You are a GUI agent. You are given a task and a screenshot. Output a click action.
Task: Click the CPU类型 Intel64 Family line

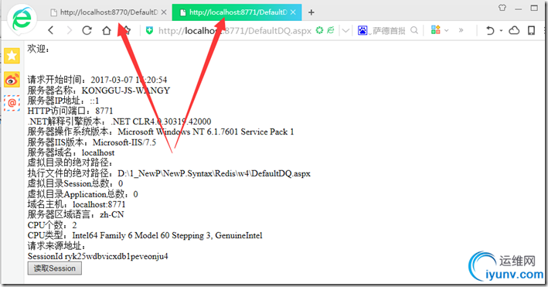[145, 235]
